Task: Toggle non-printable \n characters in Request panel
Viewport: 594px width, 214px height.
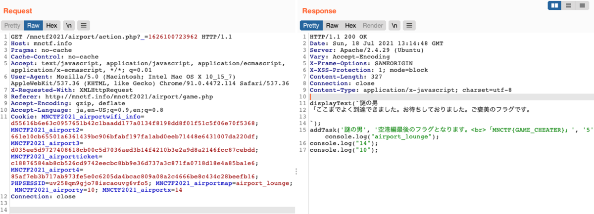Action: click(69, 25)
